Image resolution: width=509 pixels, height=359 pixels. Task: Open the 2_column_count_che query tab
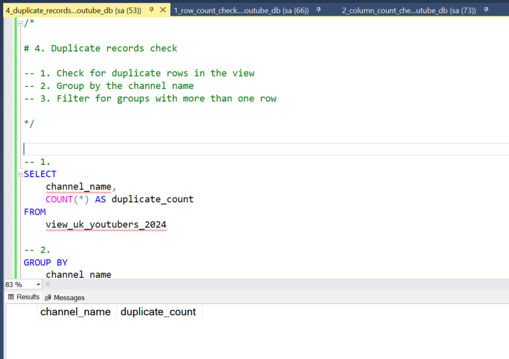(x=408, y=10)
